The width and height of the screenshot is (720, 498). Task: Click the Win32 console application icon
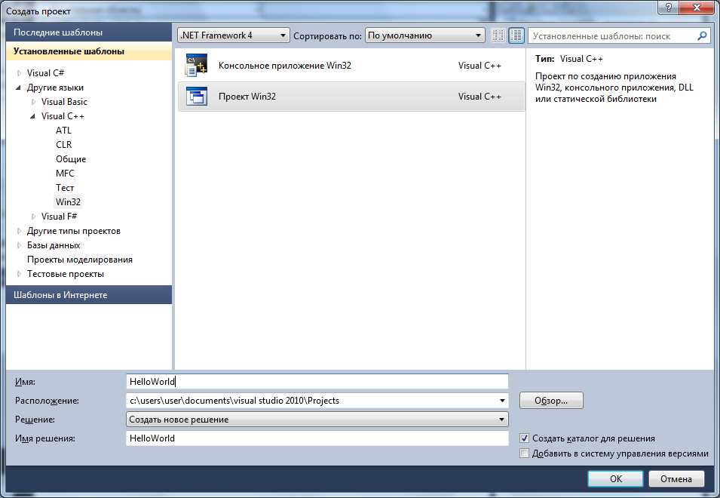click(197, 65)
